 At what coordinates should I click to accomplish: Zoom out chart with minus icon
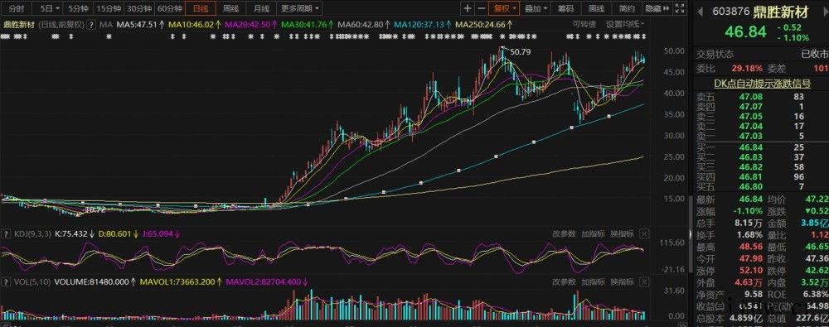(x=481, y=8)
